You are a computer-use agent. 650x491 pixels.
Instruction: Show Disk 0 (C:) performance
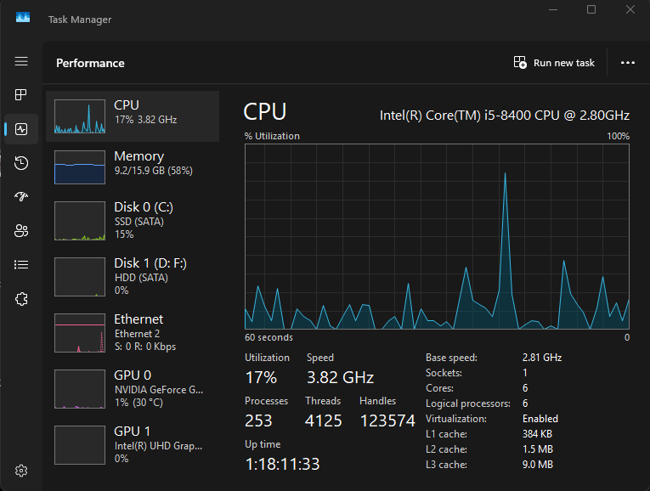(x=133, y=218)
